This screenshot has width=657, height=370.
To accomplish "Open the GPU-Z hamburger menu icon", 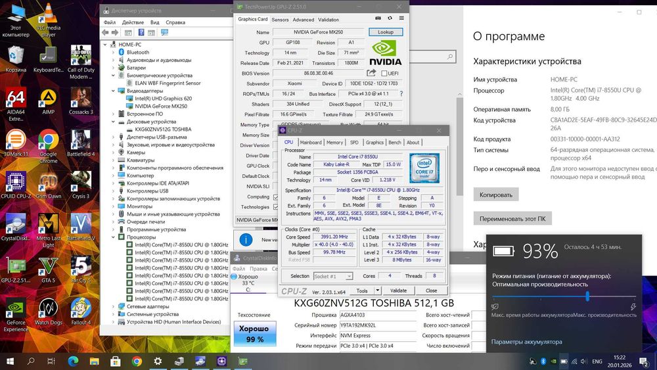I will coord(401,18).
